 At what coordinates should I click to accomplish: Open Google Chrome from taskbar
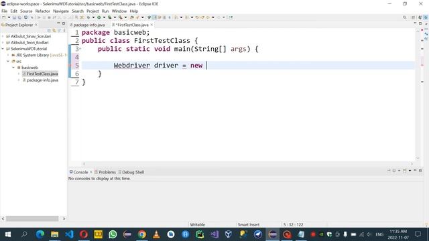(x=141, y=234)
